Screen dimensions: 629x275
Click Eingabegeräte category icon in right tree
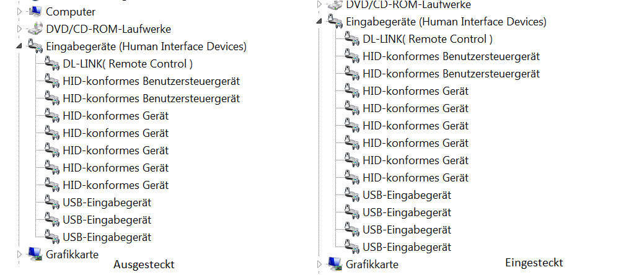coord(335,21)
